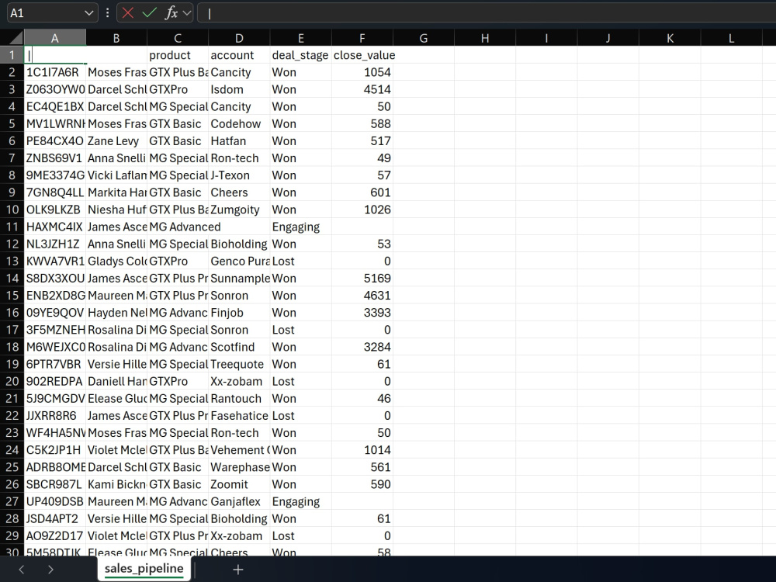The height and width of the screenshot is (582, 776).
Task: Click the 'account' header cell
Action: pyautogui.click(x=239, y=55)
